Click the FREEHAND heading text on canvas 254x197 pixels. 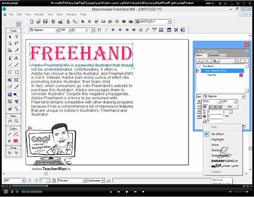(81, 53)
